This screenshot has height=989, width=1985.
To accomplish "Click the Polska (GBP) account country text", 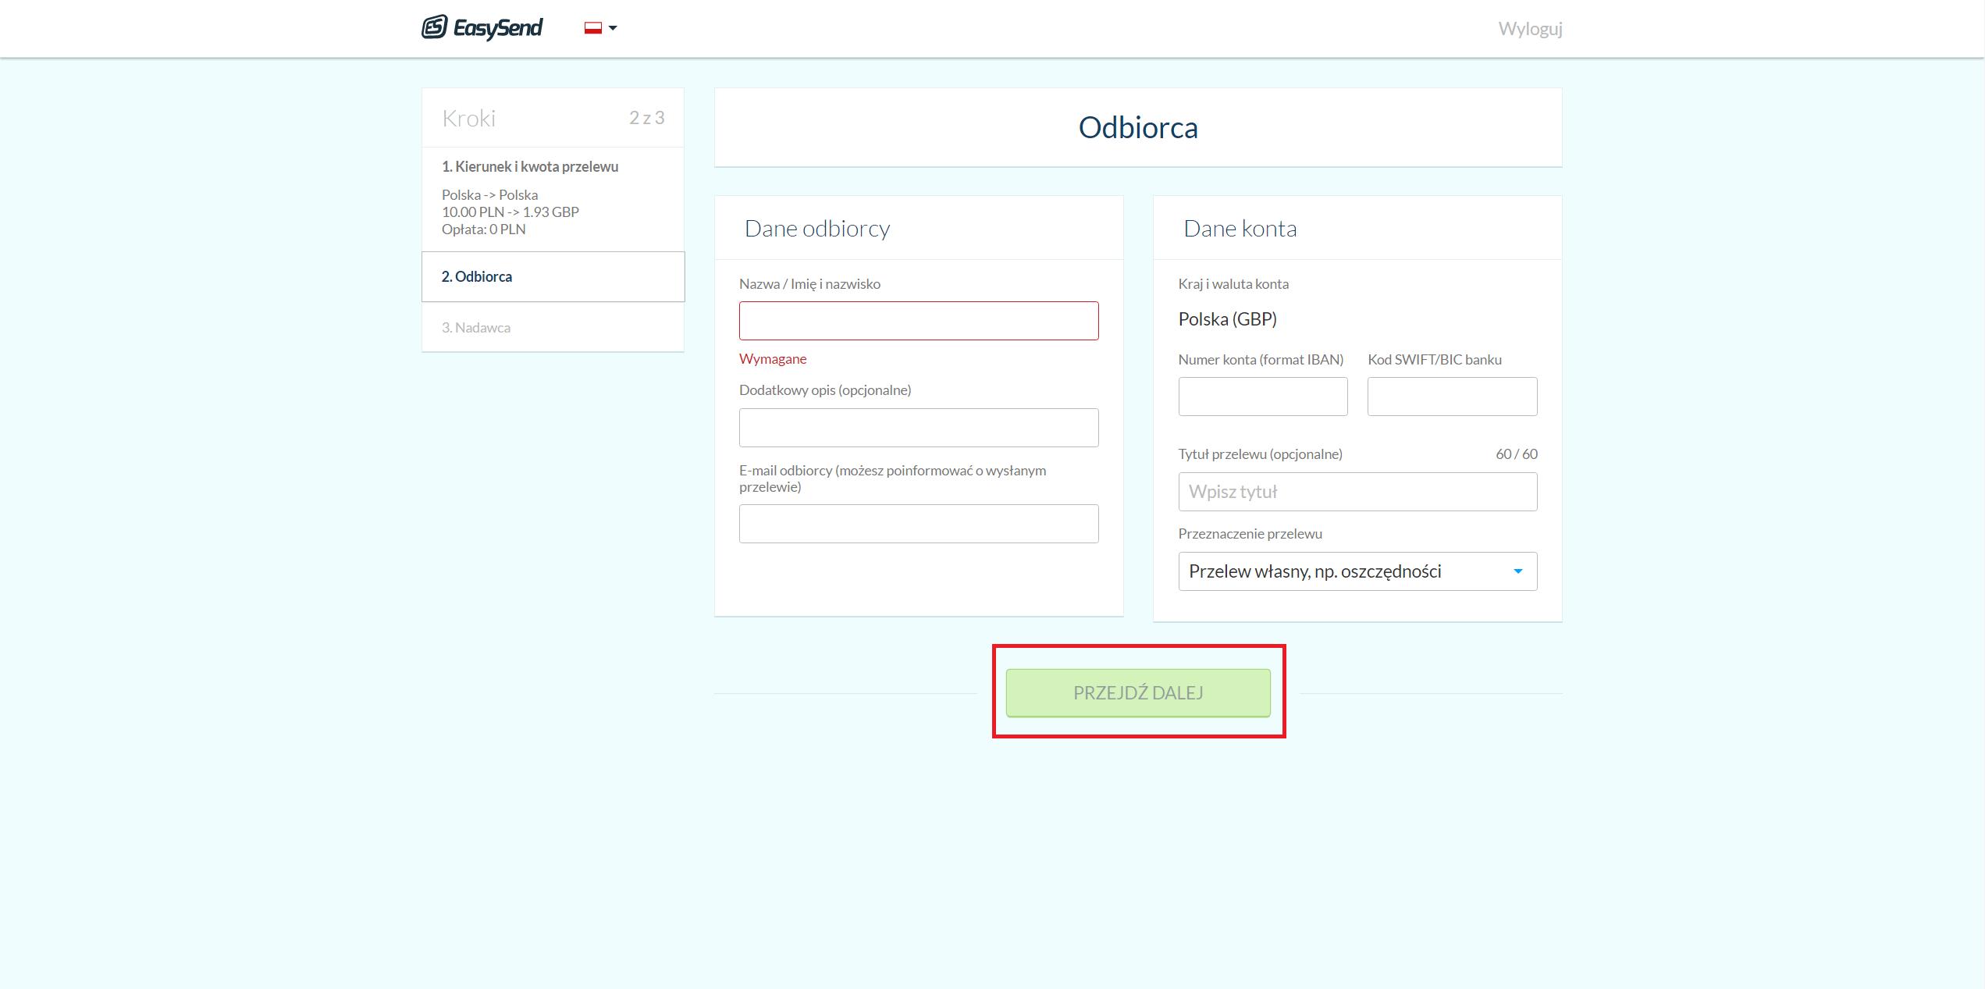I will coord(1227,319).
